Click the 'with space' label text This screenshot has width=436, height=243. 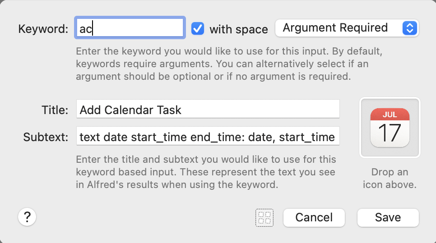point(239,29)
